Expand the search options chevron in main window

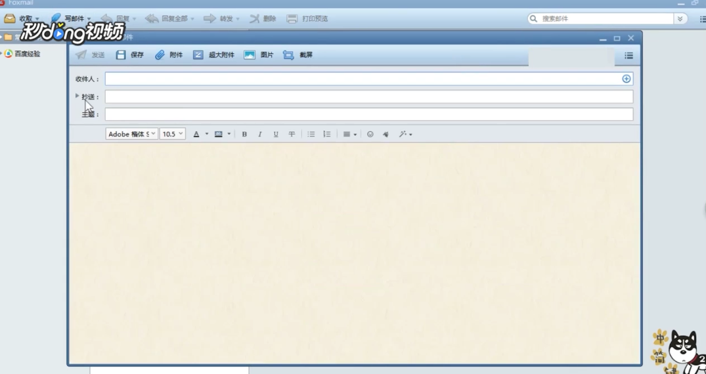click(680, 19)
